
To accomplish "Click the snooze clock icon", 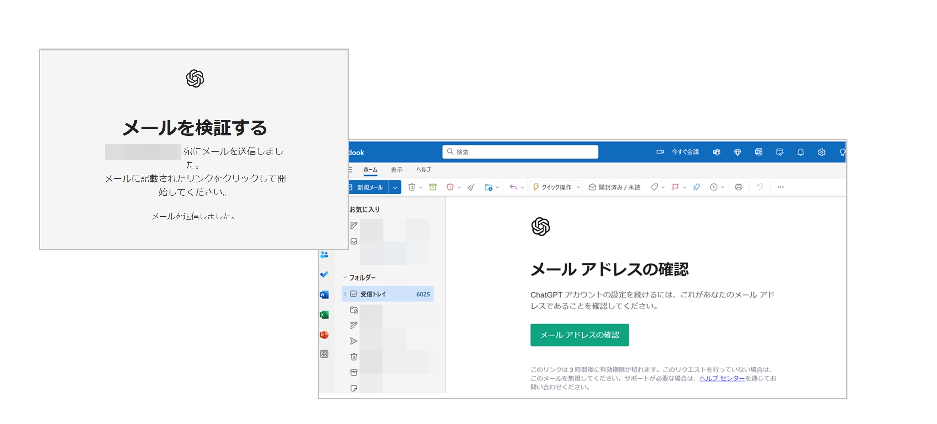I will pos(714,187).
